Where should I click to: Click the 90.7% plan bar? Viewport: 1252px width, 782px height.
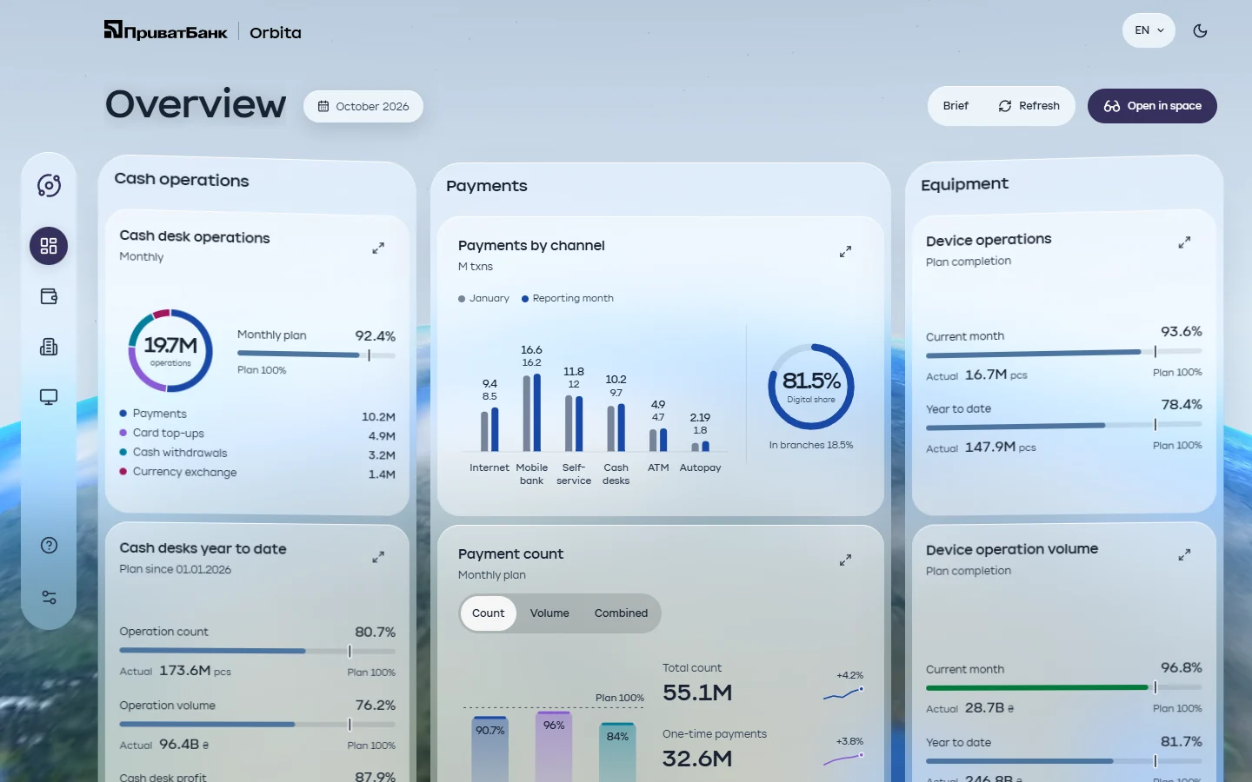coord(489,749)
